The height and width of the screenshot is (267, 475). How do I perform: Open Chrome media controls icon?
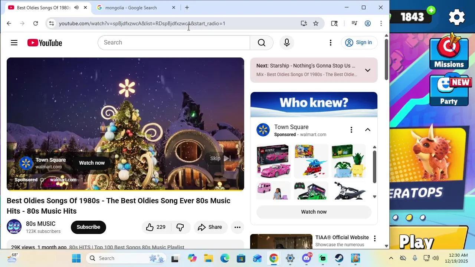(x=354, y=23)
